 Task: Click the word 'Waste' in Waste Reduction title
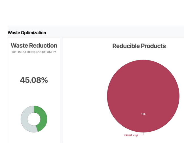pos(19,46)
